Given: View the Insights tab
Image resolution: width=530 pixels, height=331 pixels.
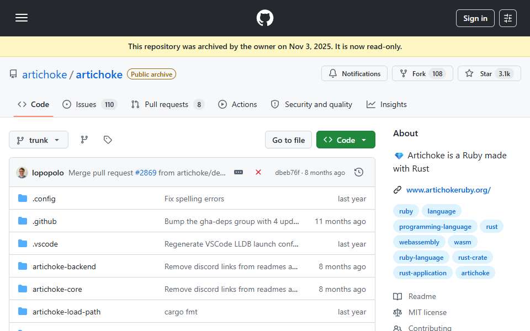Looking at the screenshot, I should coord(386,104).
